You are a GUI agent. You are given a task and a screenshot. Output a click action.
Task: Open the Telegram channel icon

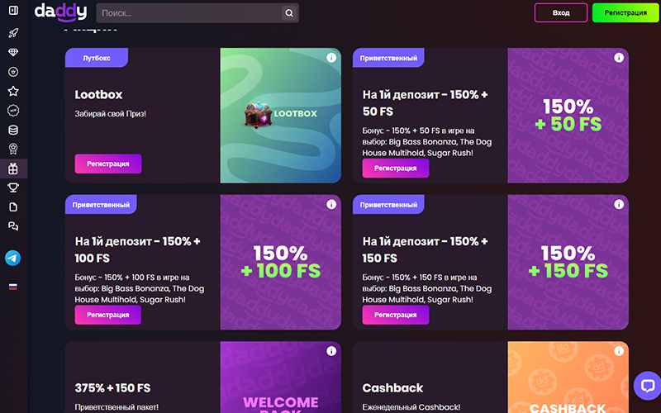coord(12,258)
